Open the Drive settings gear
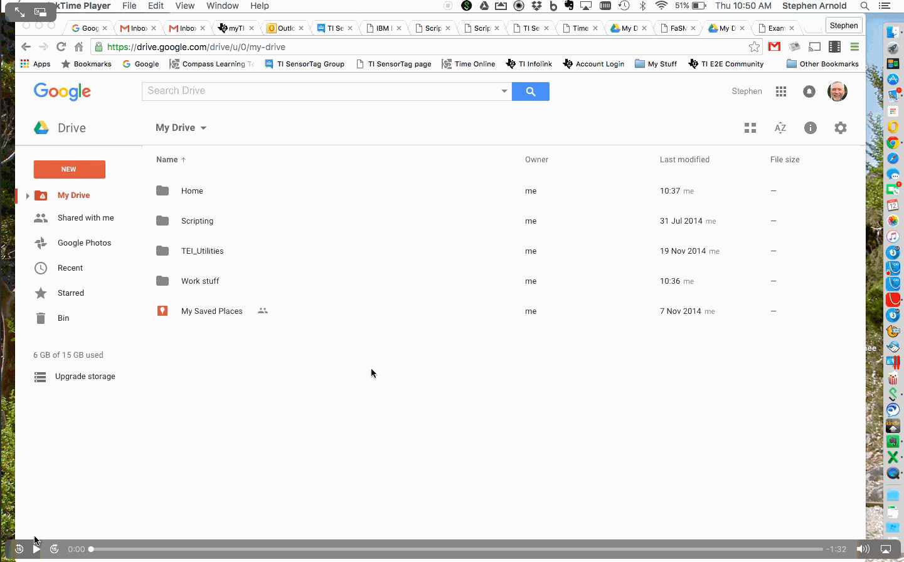 [840, 128]
